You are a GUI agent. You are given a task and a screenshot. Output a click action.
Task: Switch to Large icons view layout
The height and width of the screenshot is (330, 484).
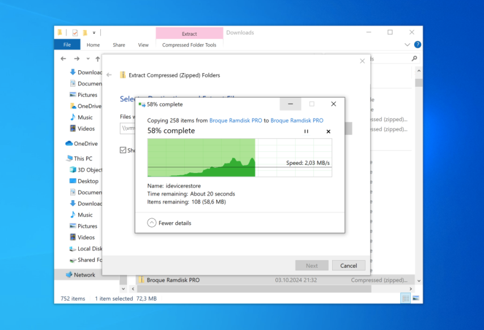[x=416, y=298]
